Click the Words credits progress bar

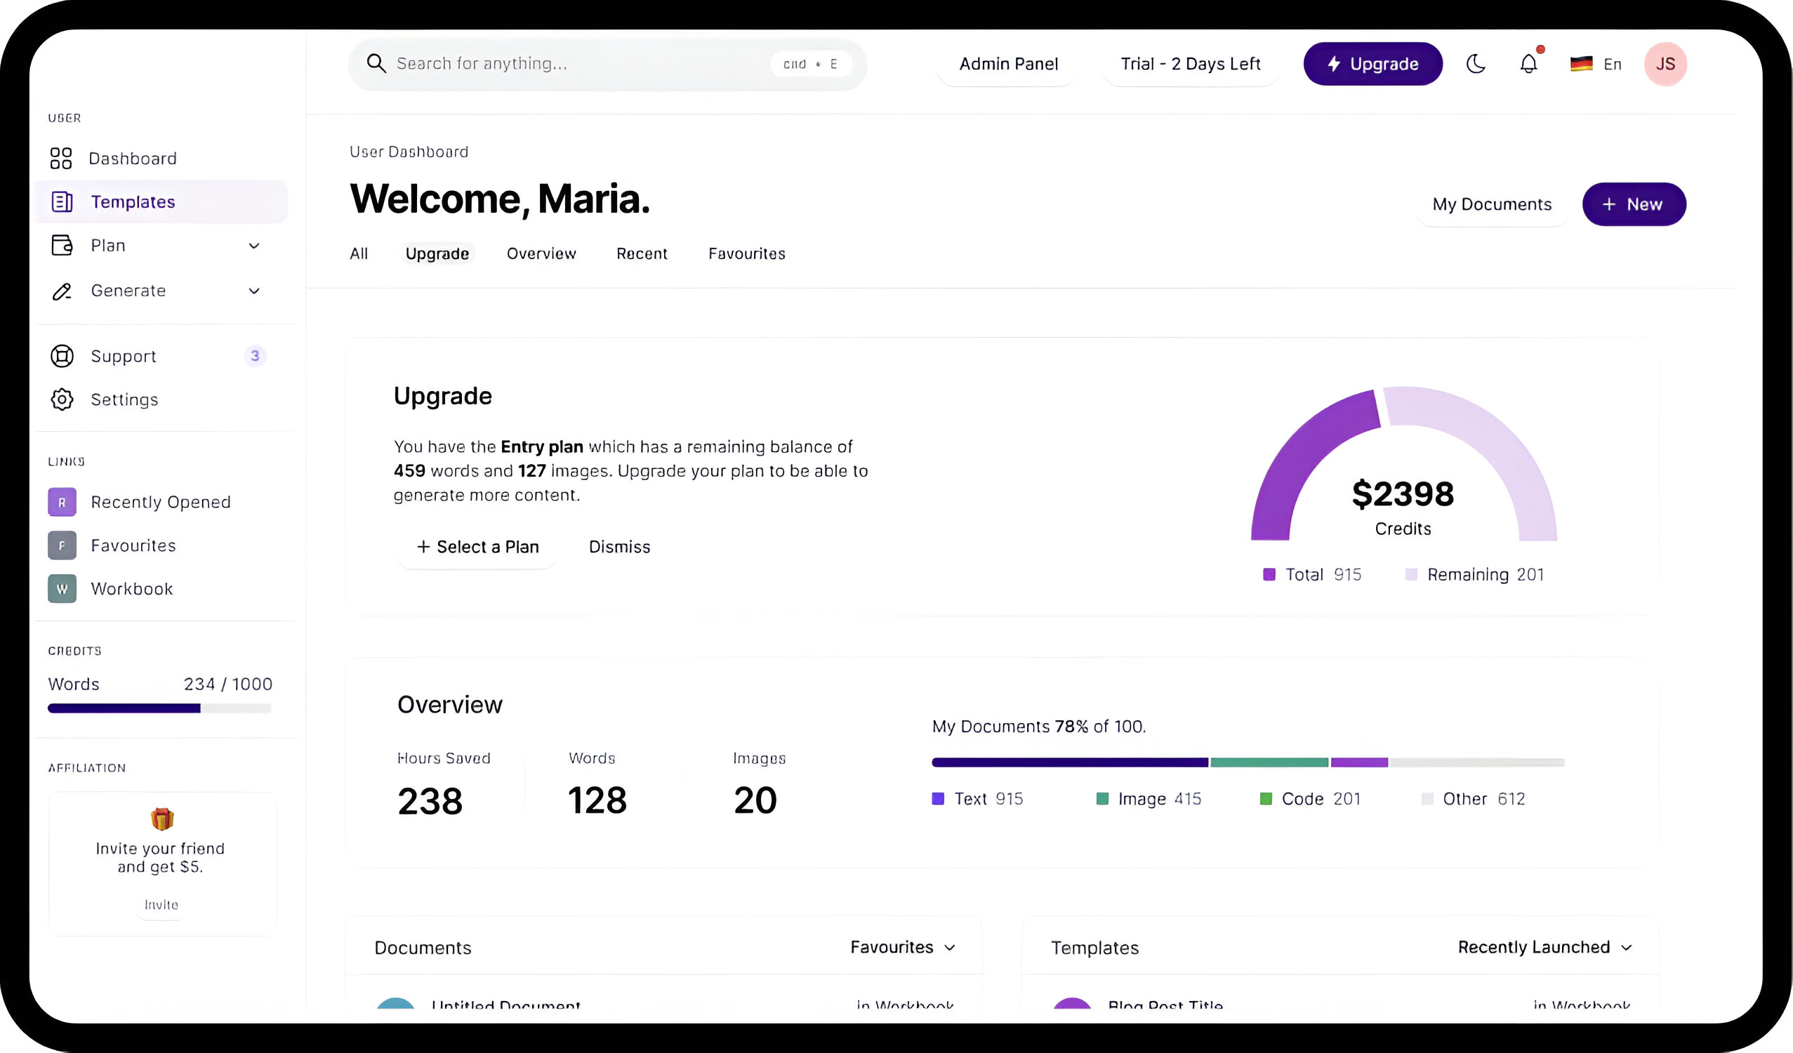tap(159, 708)
